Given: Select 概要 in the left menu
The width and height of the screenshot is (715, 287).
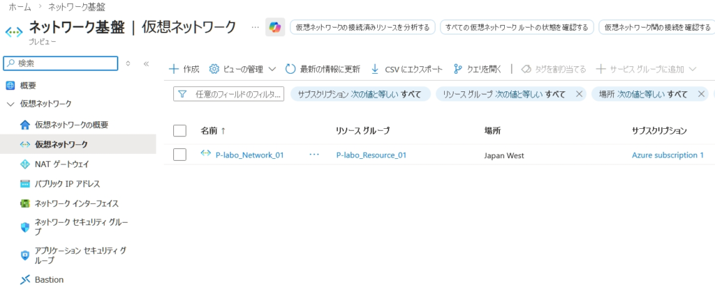Looking at the screenshot, I should [x=28, y=85].
